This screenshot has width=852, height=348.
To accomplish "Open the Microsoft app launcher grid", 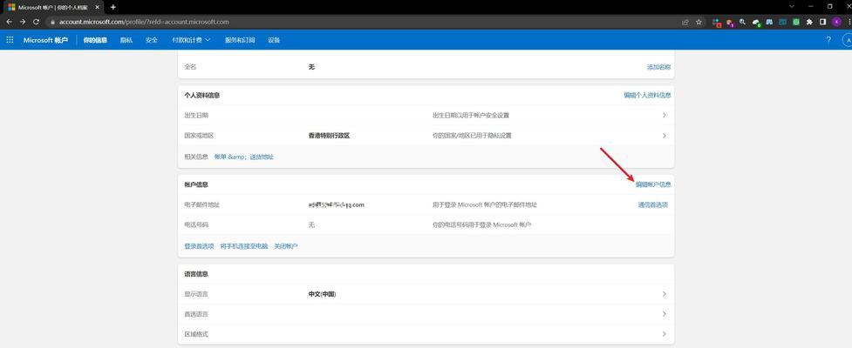I will pyautogui.click(x=10, y=39).
